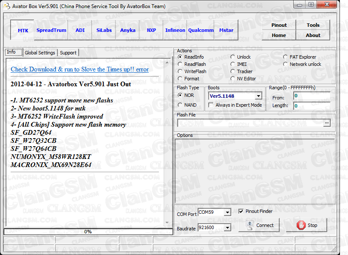Click the 'MT6252 WriteFlash improved' line
Screen dimensions: 348x255
click(x=57, y=116)
